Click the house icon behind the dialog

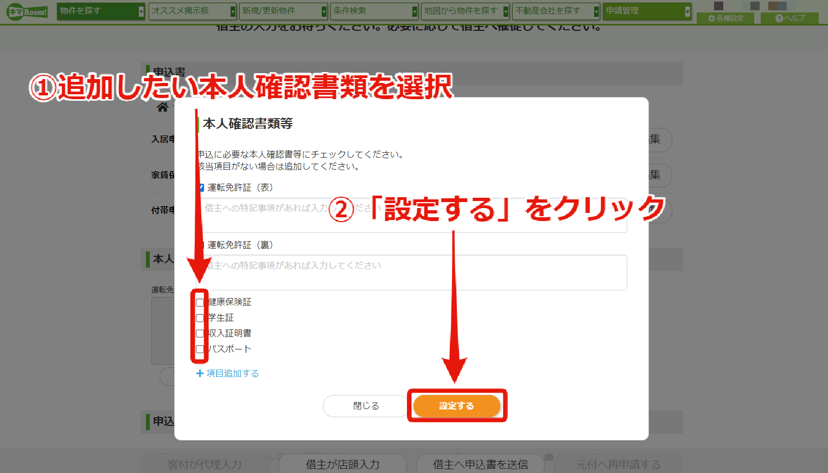(x=163, y=107)
